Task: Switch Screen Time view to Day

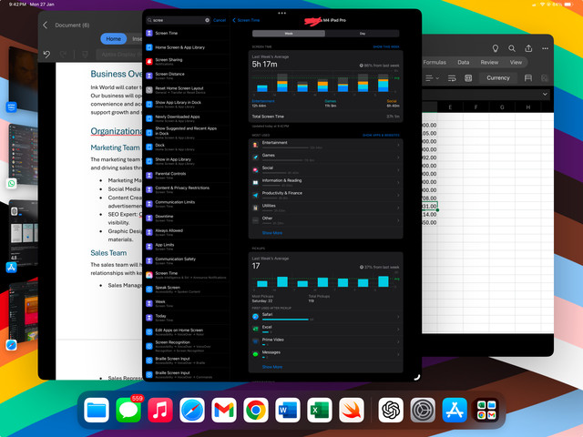Action: pyautogui.click(x=363, y=34)
